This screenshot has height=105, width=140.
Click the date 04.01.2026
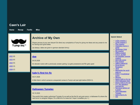point(36,77)
